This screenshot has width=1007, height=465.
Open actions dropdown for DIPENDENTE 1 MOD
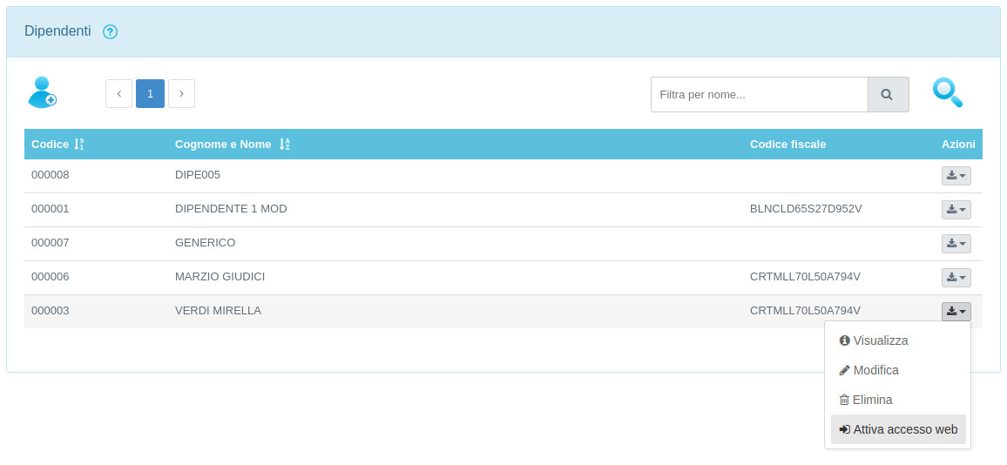pos(956,210)
